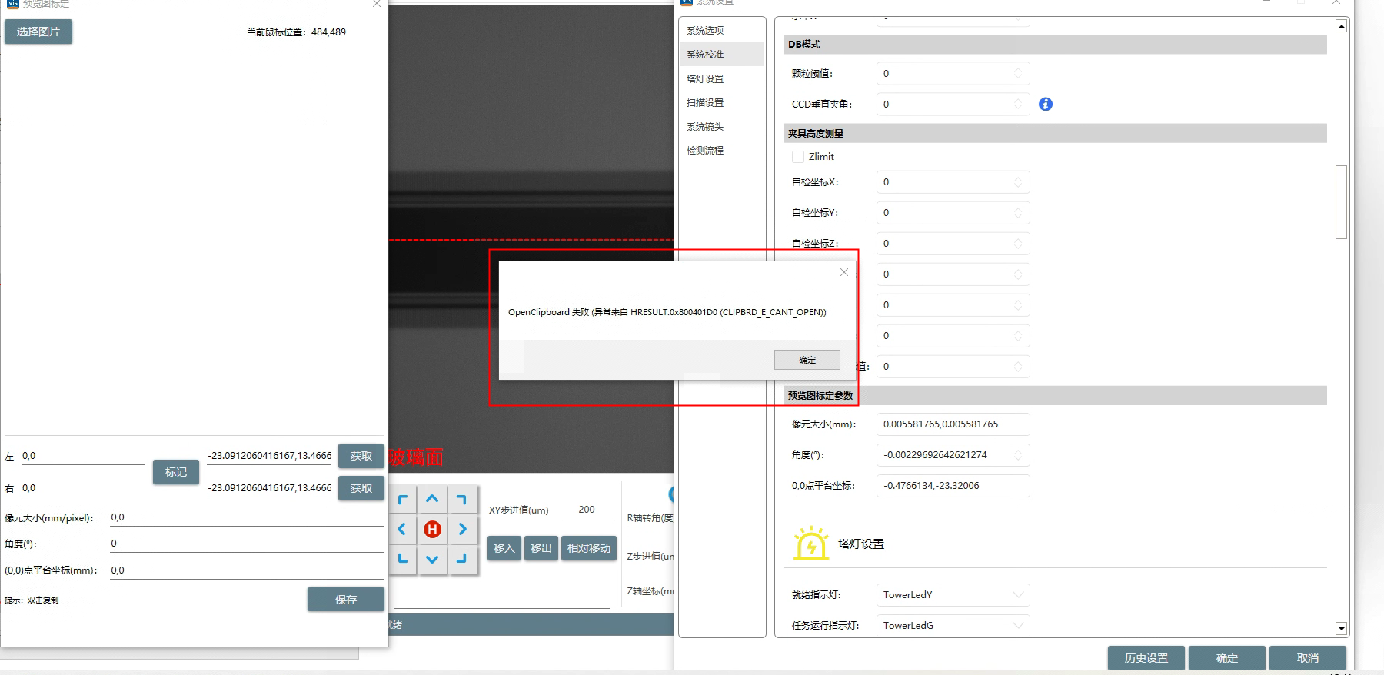Click the red H home button
The height and width of the screenshot is (675, 1384).
[x=432, y=529]
